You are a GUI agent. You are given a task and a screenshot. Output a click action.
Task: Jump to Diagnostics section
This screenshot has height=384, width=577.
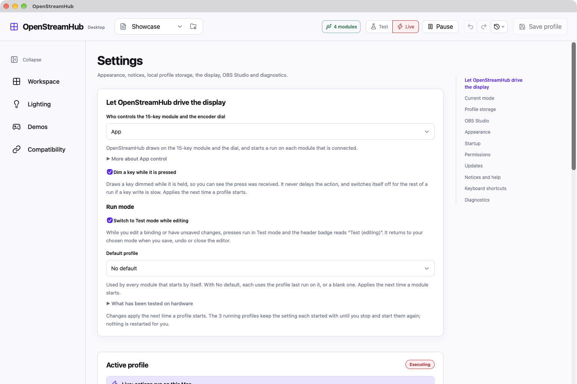coord(477,200)
